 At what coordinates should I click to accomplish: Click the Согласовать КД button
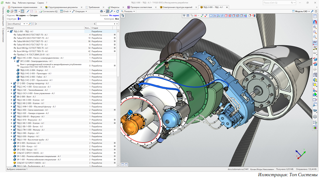point(49,11)
